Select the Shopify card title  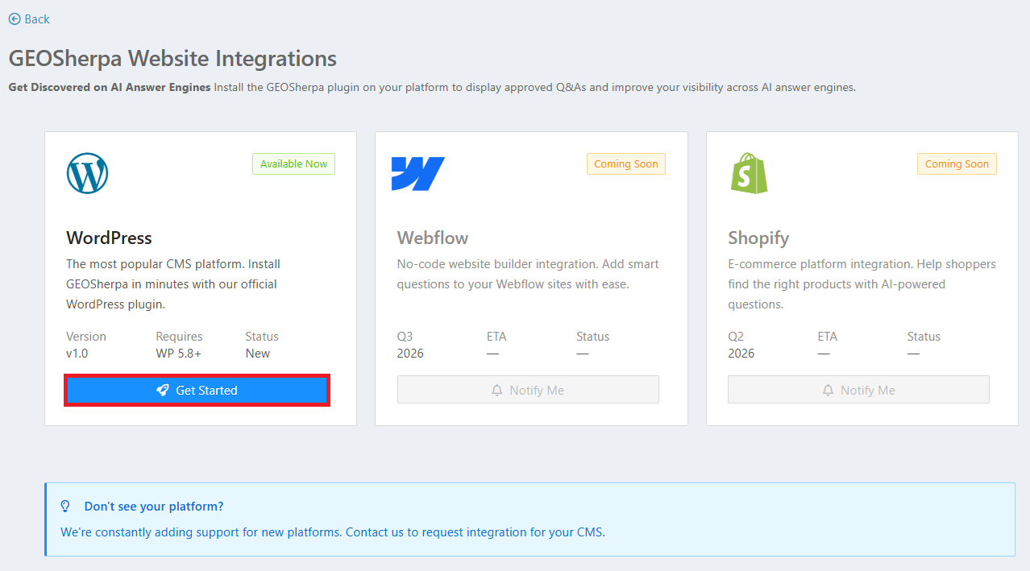[758, 238]
